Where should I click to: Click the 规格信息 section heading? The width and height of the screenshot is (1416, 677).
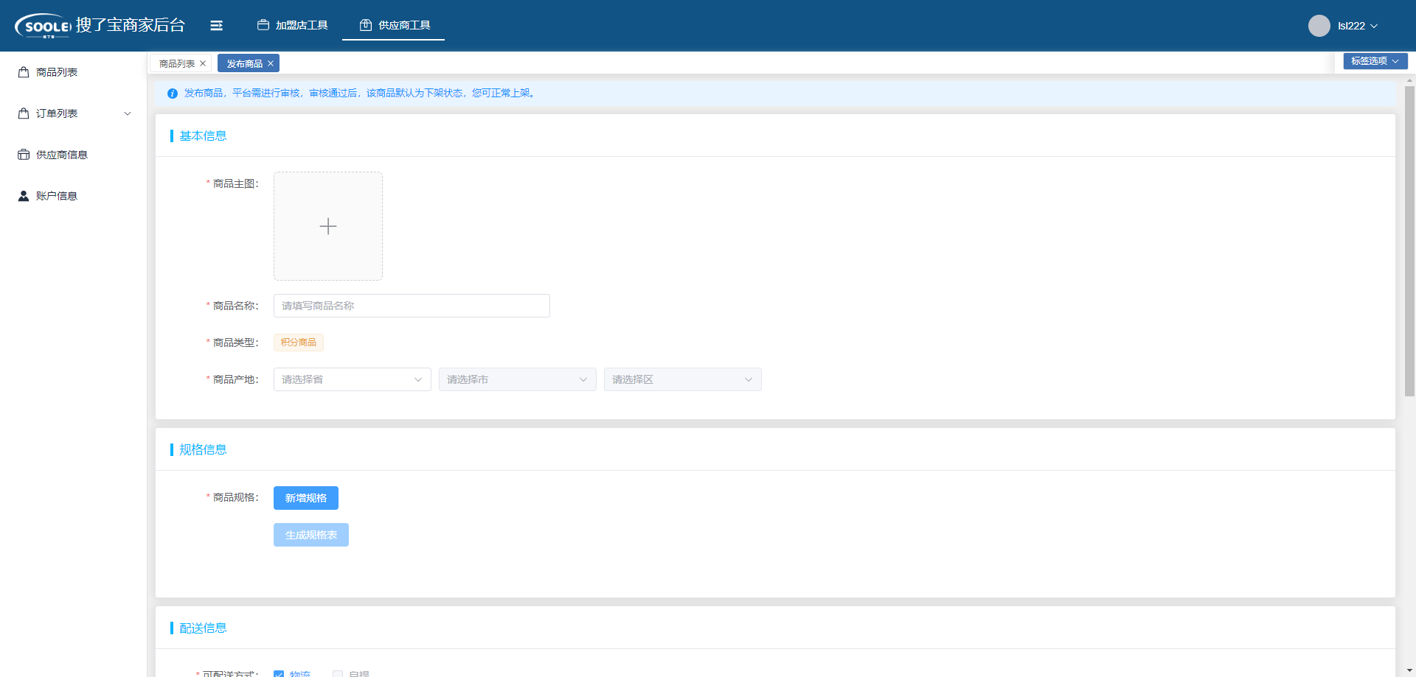click(203, 450)
